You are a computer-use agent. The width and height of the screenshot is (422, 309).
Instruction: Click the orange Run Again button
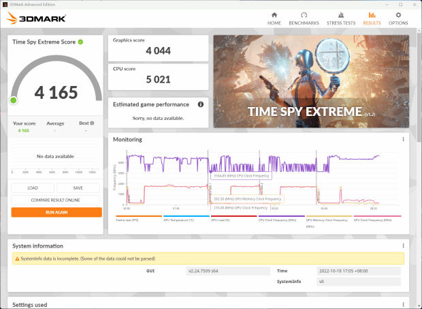pos(56,212)
